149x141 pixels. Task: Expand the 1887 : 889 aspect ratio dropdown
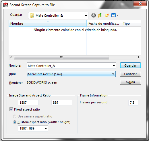point(46,128)
